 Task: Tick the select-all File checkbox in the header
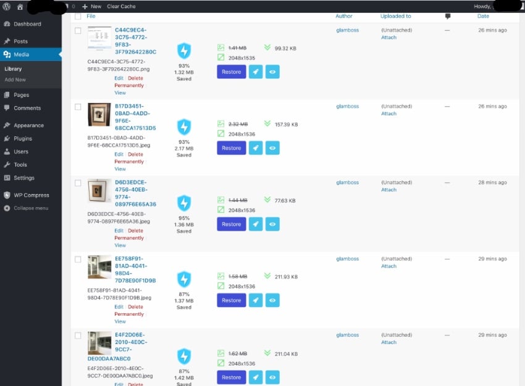pyautogui.click(x=78, y=16)
